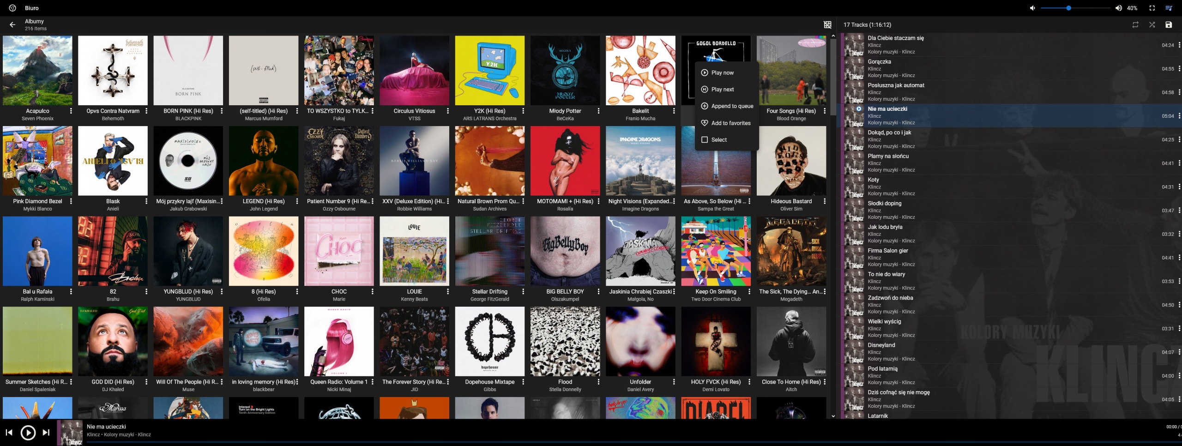Open the Jaskinia Chrabiej Czaszki album title

click(x=640, y=291)
